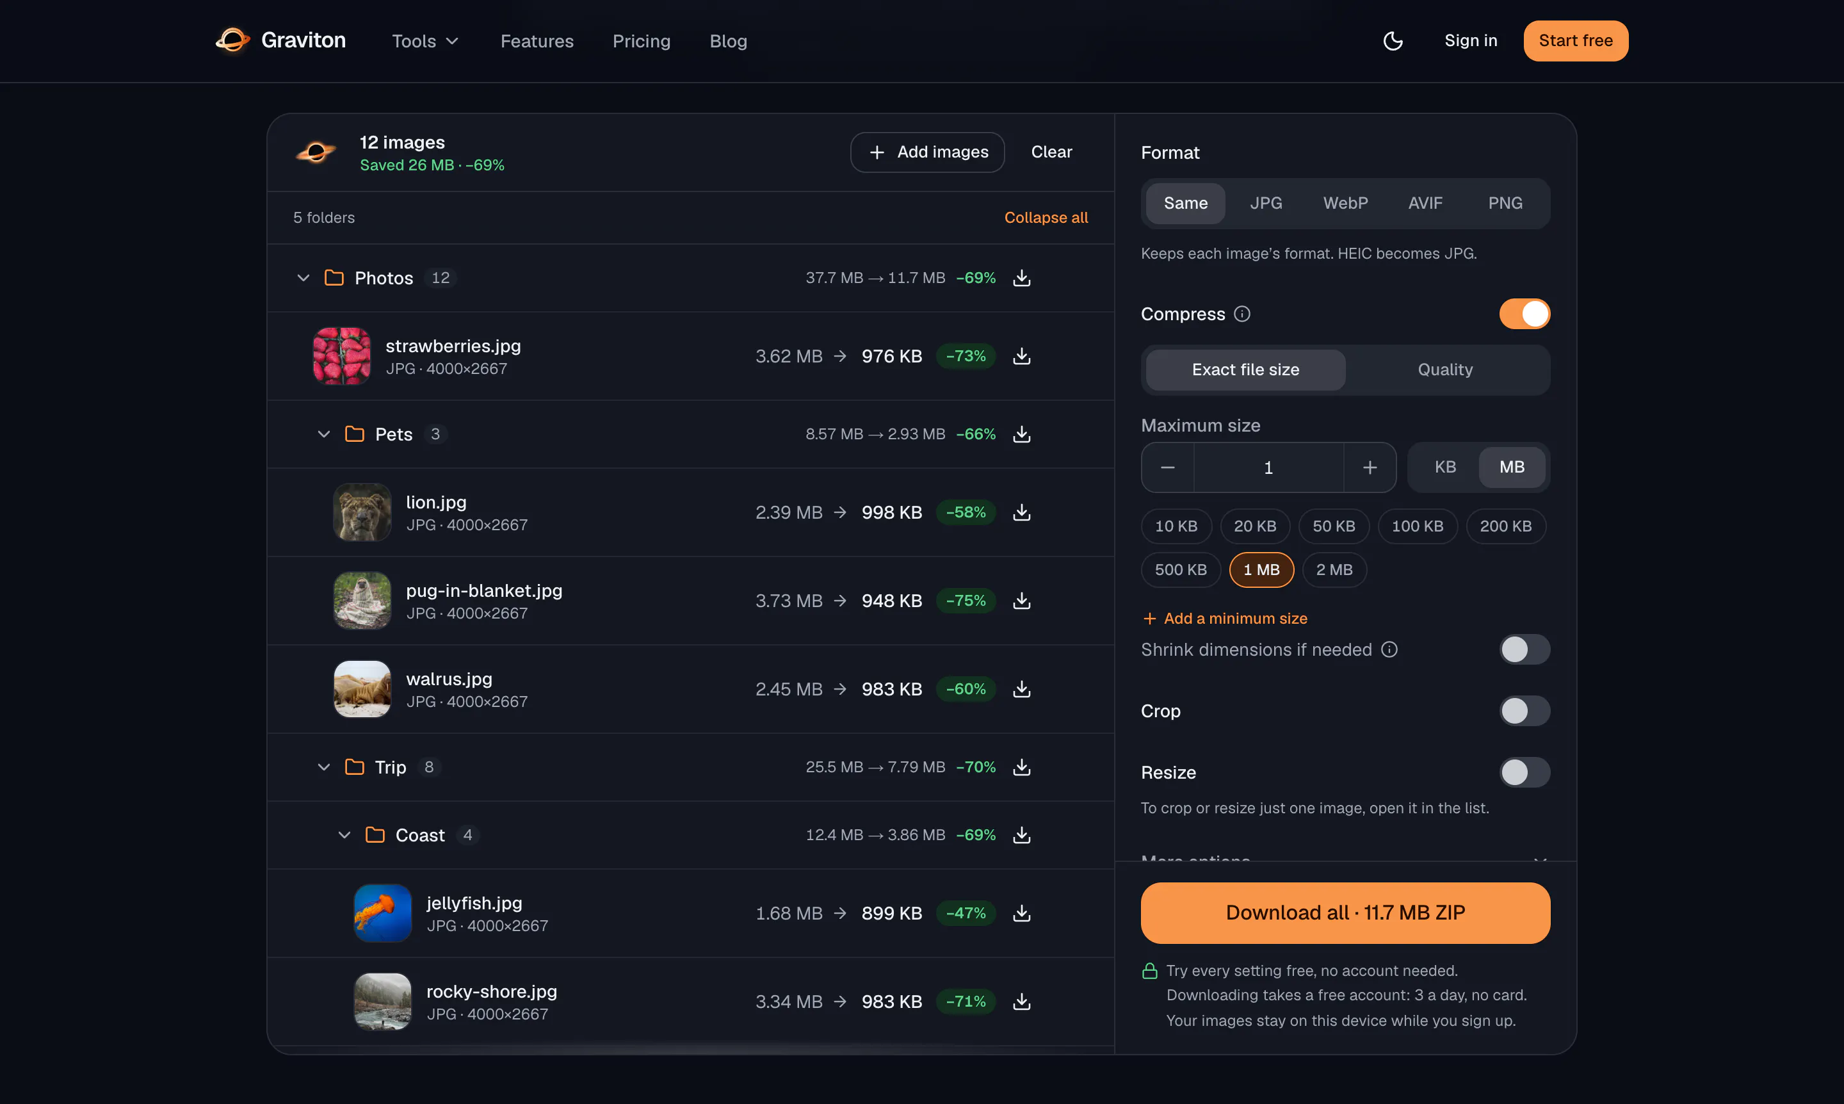Select the 500 KB preset
Viewport: 1844px width, 1104px height.
1181,570
